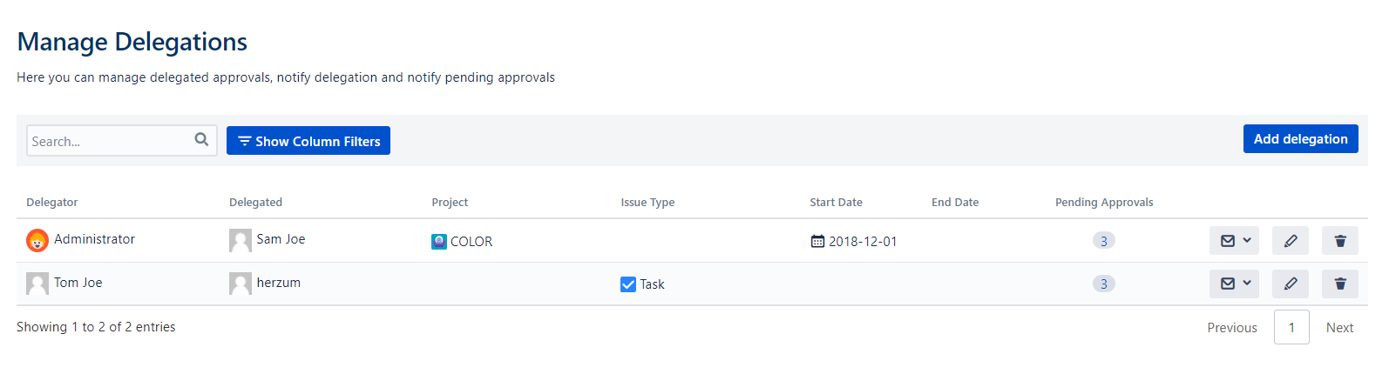The width and height of the screenshot is (1389, 374).
Task: Open notify dropdown for Tom Joe row
Action: click(x=1234, y=284)
